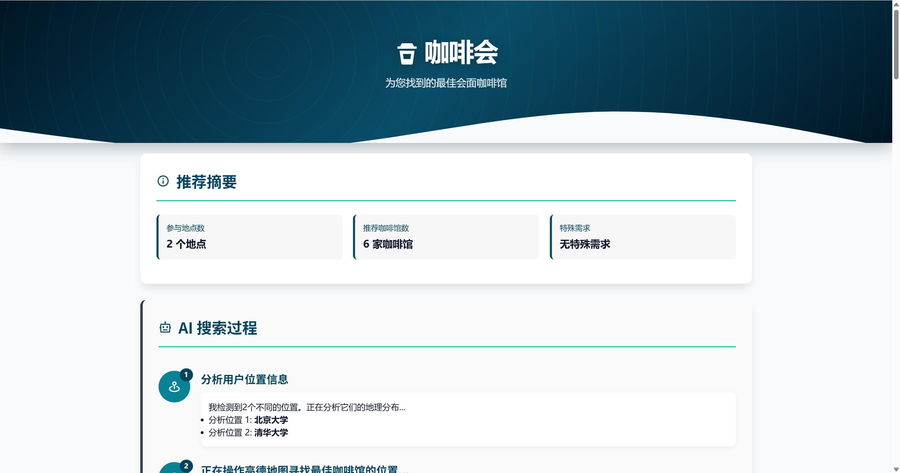Click the 正在操作高德地图 step title
900x473 pixels.
coord(304,468)
